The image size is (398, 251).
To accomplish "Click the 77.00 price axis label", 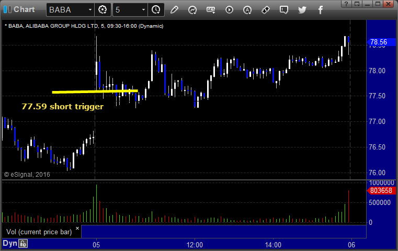I will pos(377,121).
